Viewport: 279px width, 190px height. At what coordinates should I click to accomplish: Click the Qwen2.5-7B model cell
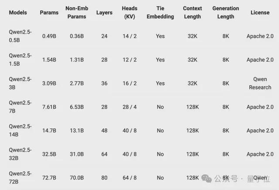coord(20,107)
